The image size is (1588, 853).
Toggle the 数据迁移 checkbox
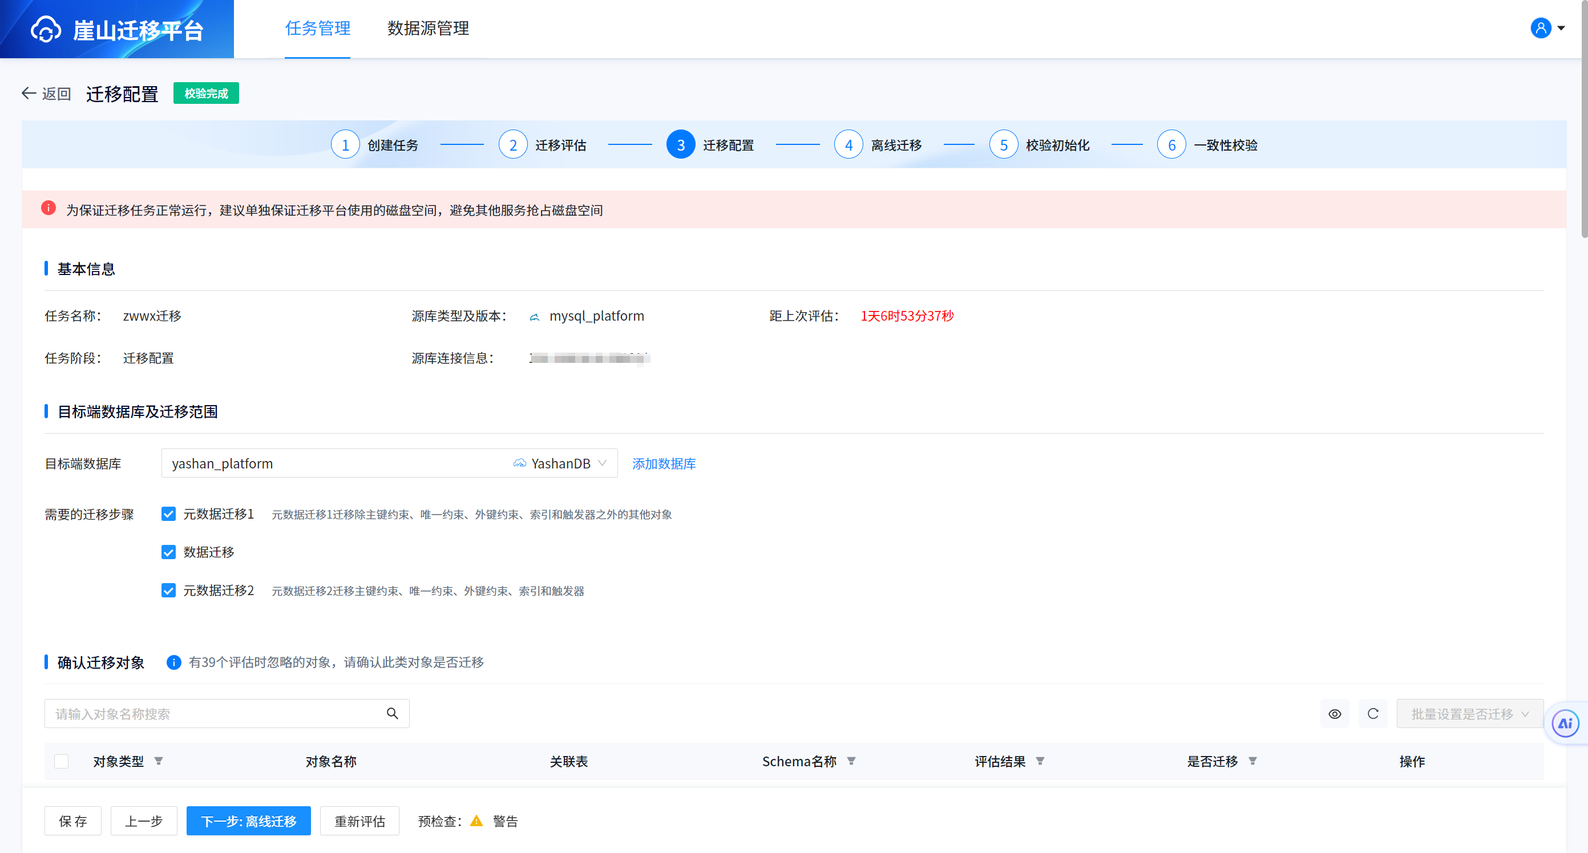click(168, 552)
